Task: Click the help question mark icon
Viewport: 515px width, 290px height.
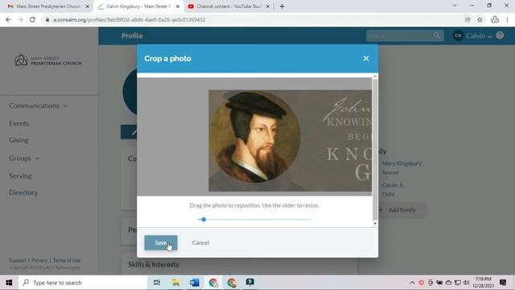Action: (500, 35)
